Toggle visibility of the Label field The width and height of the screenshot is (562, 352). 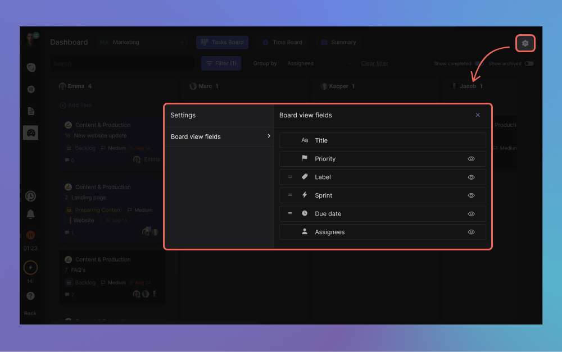coord(471,177)
